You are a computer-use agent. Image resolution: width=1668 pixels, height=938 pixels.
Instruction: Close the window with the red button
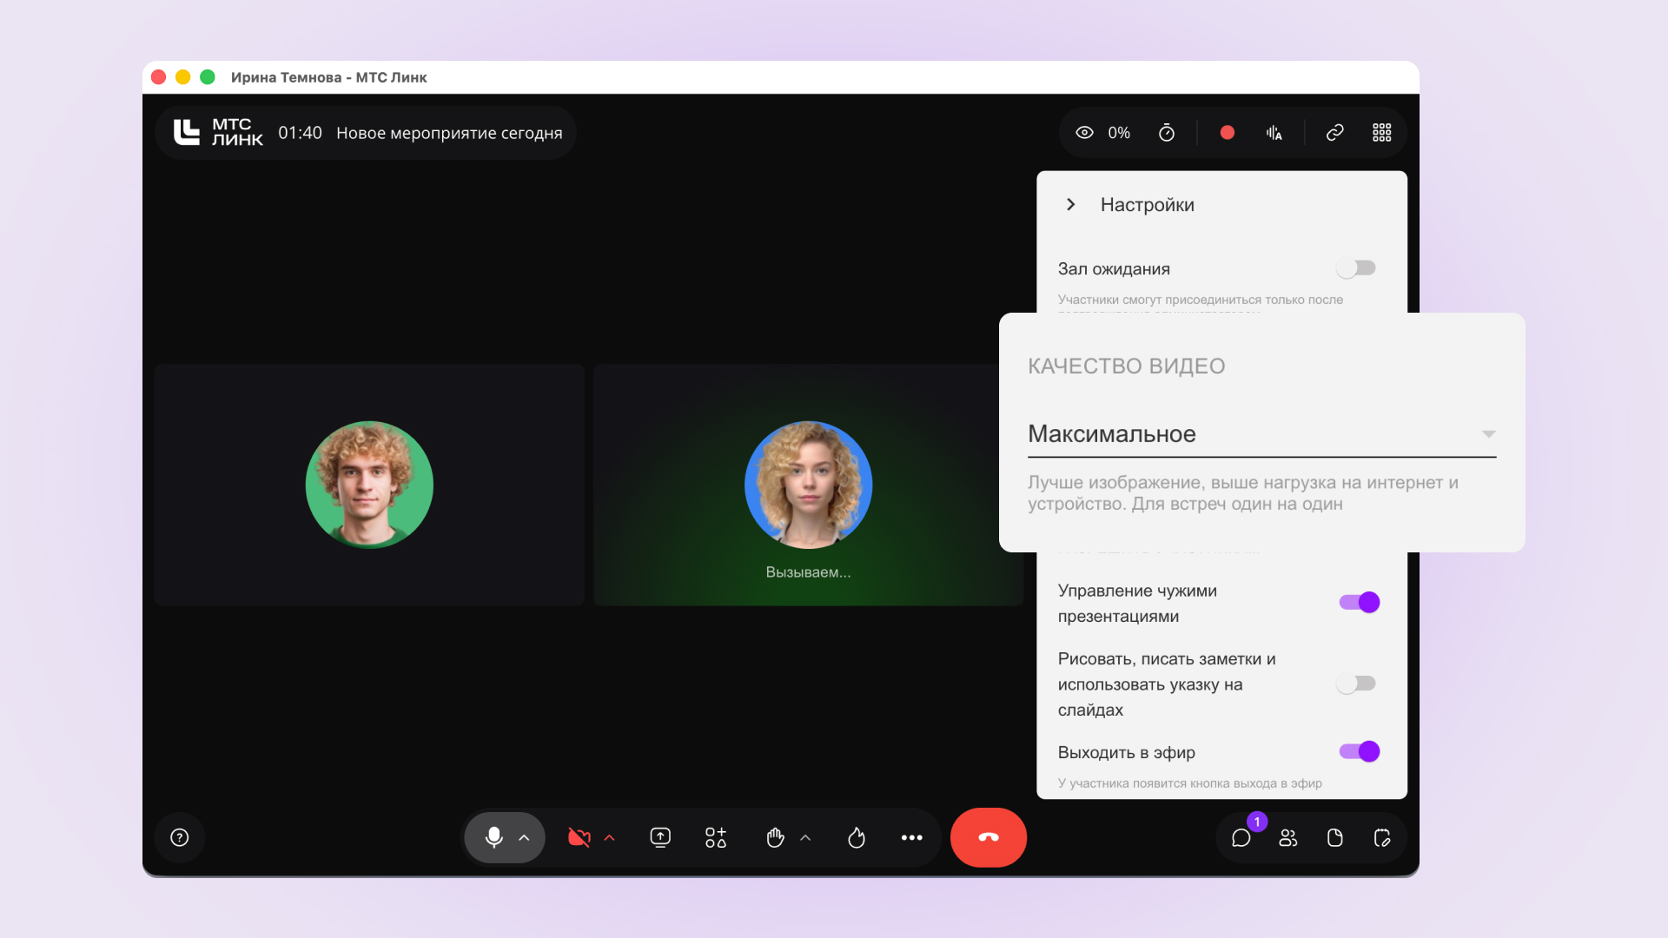tap(158, 77)
